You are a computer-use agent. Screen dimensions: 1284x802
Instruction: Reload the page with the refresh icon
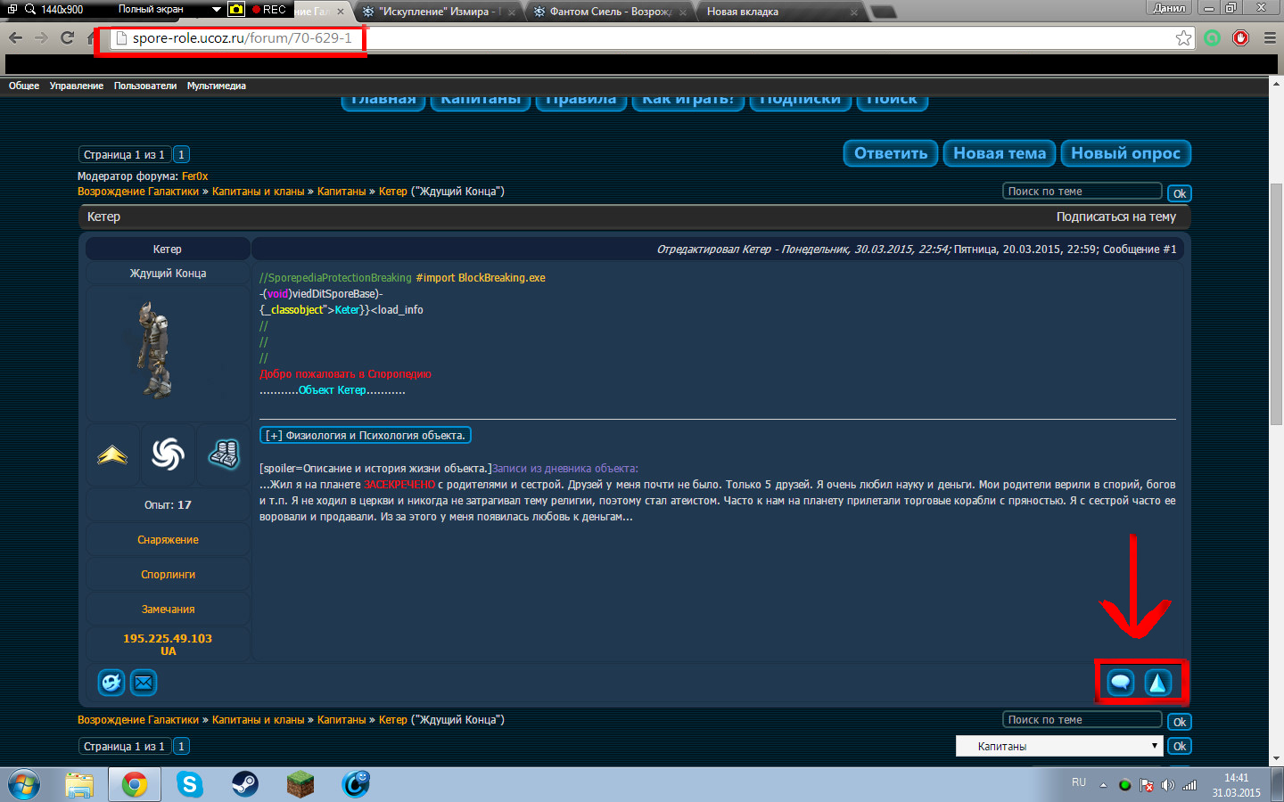point(67,37)
